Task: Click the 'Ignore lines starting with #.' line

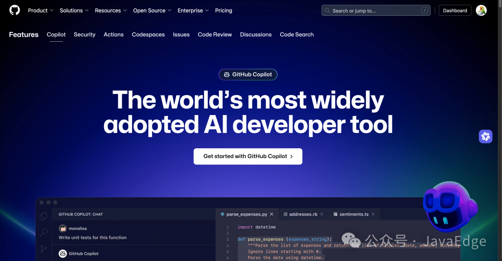Action: click(284, 251)
